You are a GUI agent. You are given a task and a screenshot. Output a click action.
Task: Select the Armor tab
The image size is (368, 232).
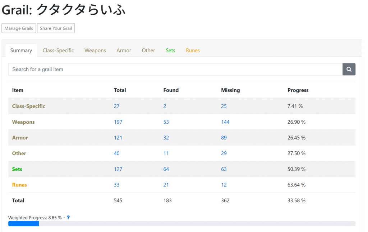point(124,51)
